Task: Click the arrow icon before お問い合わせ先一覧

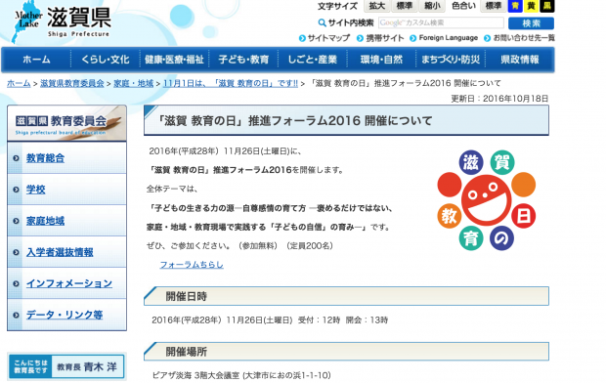Action: 487,38
